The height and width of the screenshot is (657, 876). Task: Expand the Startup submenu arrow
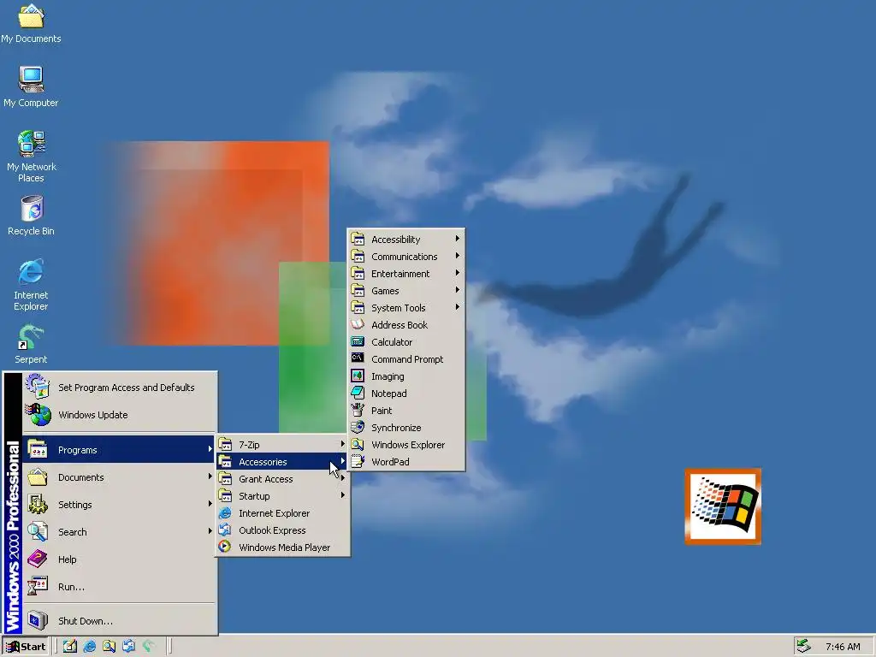tap(342, 495)
